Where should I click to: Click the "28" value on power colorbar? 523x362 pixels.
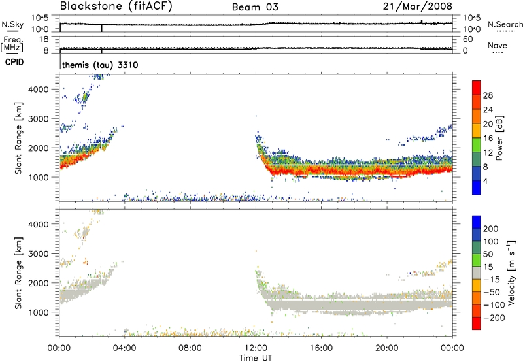pos(488,95)
